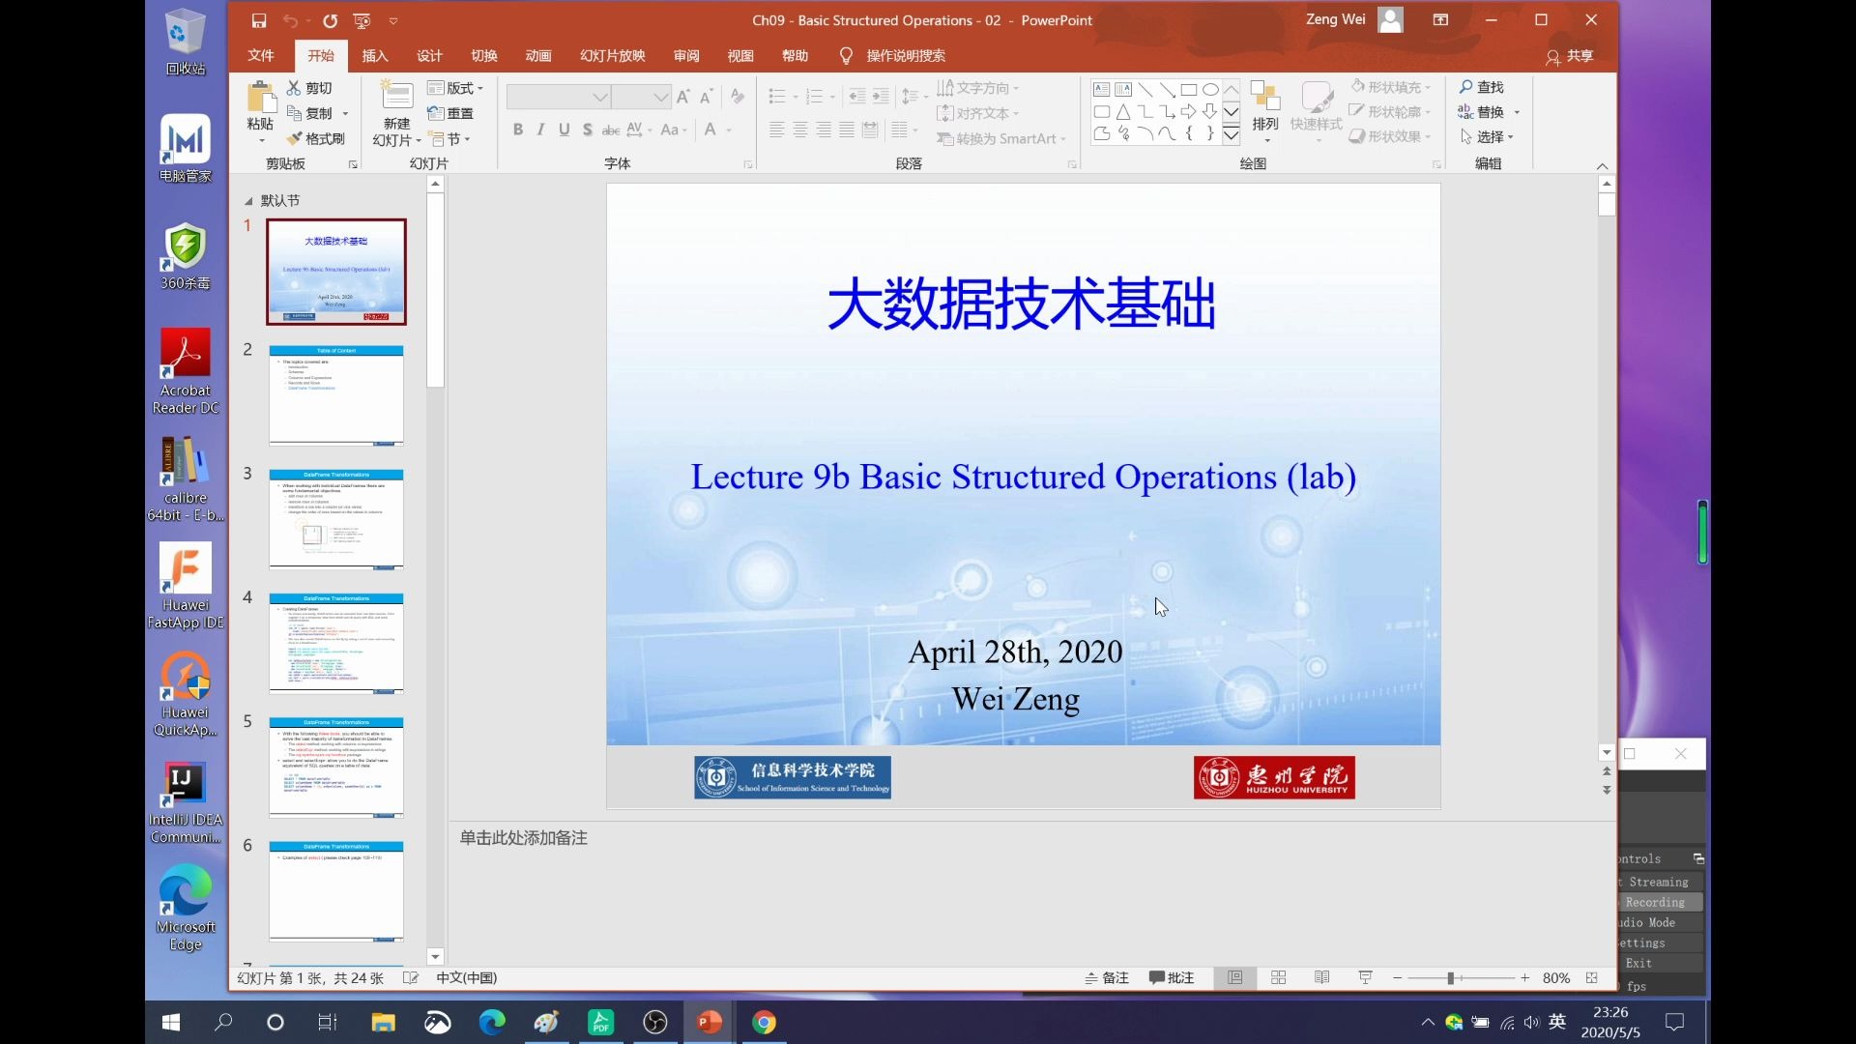Click 形状填充 (Shape Fill) option
Viewport: 1856px width, 1044px height.
(1390, 86)
